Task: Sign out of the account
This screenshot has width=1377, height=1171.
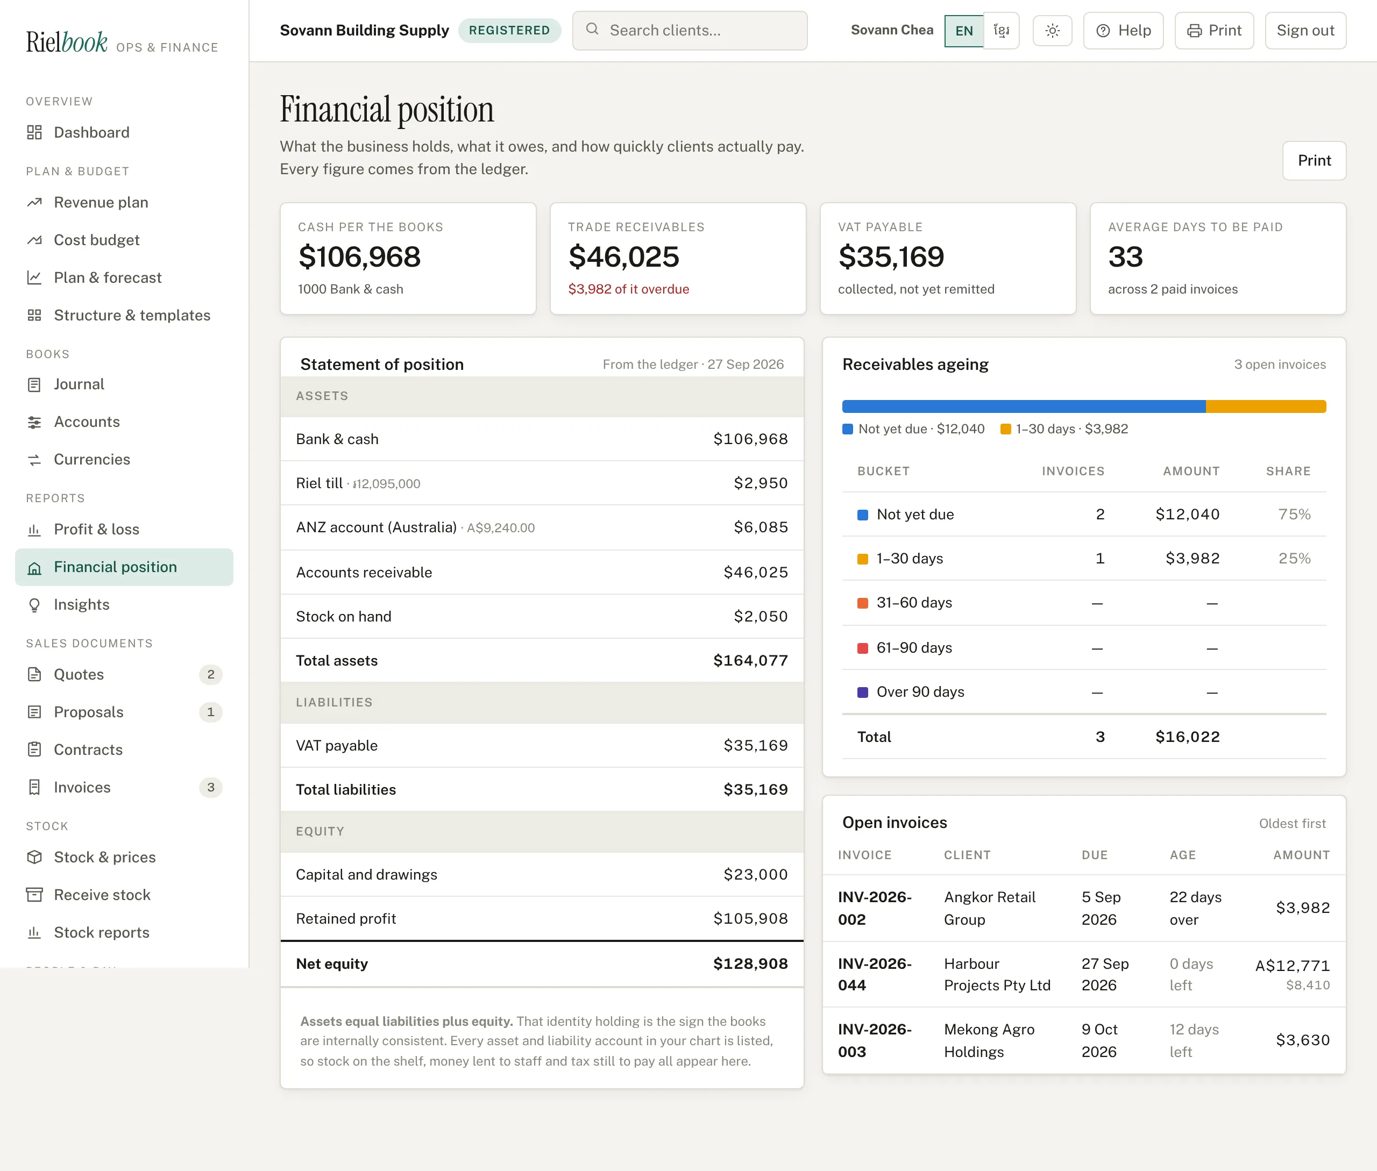Action: pos(1305,31)
